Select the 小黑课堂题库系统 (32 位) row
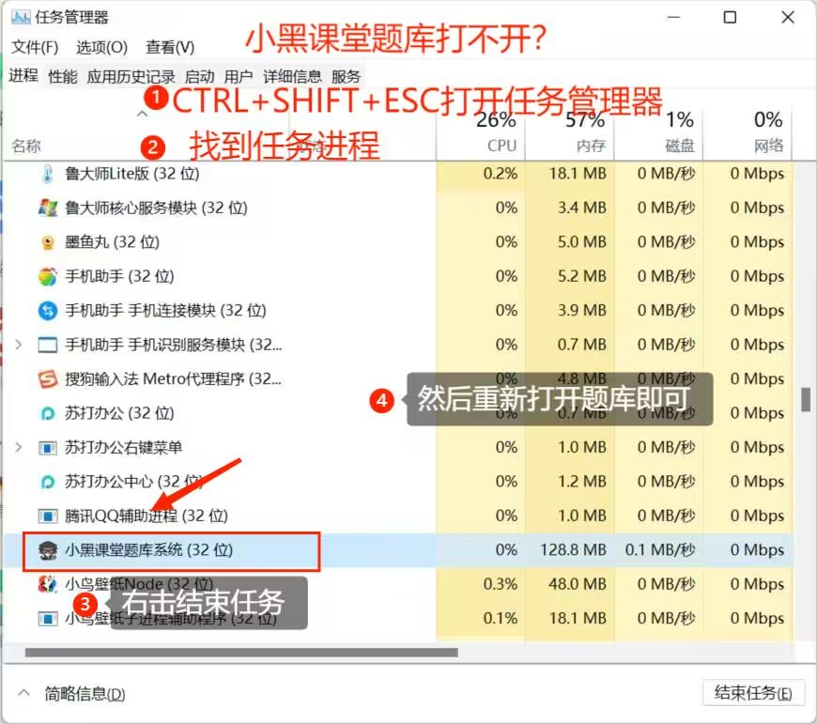 (398, 550)
